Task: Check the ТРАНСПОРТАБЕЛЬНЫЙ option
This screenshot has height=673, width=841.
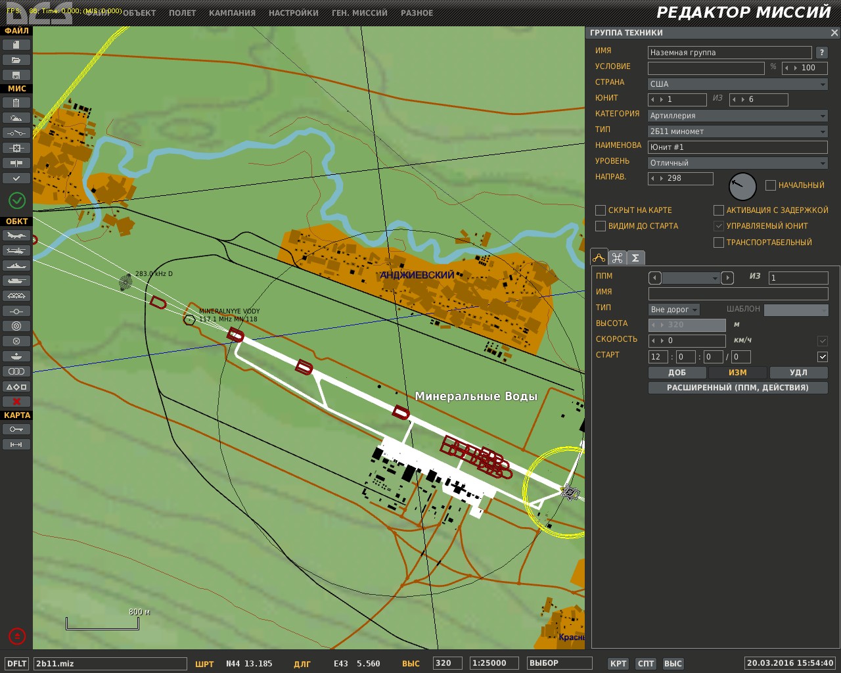Action: [719, 243]
